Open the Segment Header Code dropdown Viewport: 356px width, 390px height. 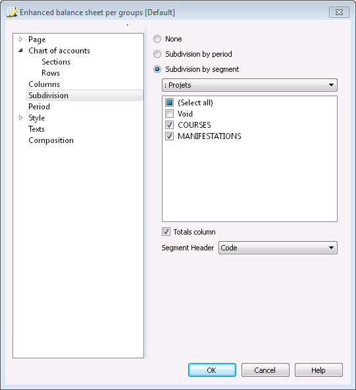(x=278, y=248)
